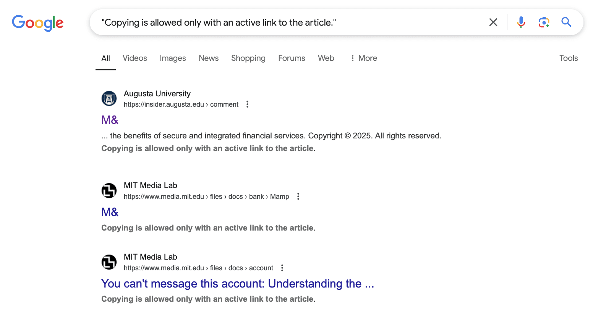Switch to the Videos tab
593x312 pixels.
point(135,58)
